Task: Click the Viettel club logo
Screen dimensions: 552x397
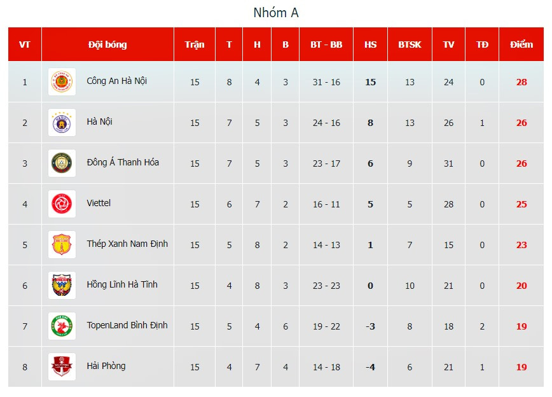Action: (62, 204)
